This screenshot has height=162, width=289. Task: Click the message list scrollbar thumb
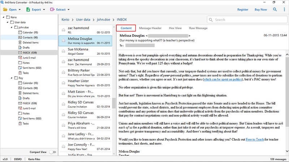pos(114,103)
